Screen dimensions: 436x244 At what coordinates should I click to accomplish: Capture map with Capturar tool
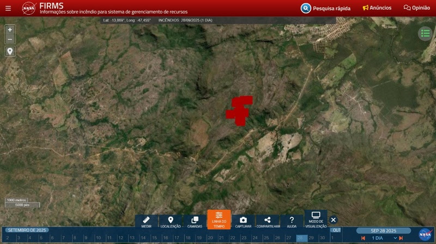pos(243,220)
